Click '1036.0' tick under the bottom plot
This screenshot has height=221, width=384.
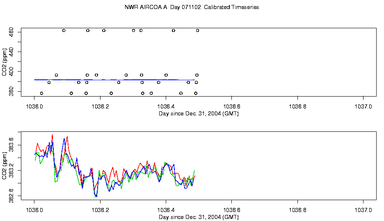pos(34,210)
